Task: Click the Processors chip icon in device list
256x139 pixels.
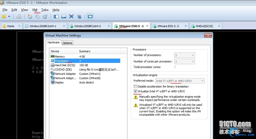Action: [52, 61]
